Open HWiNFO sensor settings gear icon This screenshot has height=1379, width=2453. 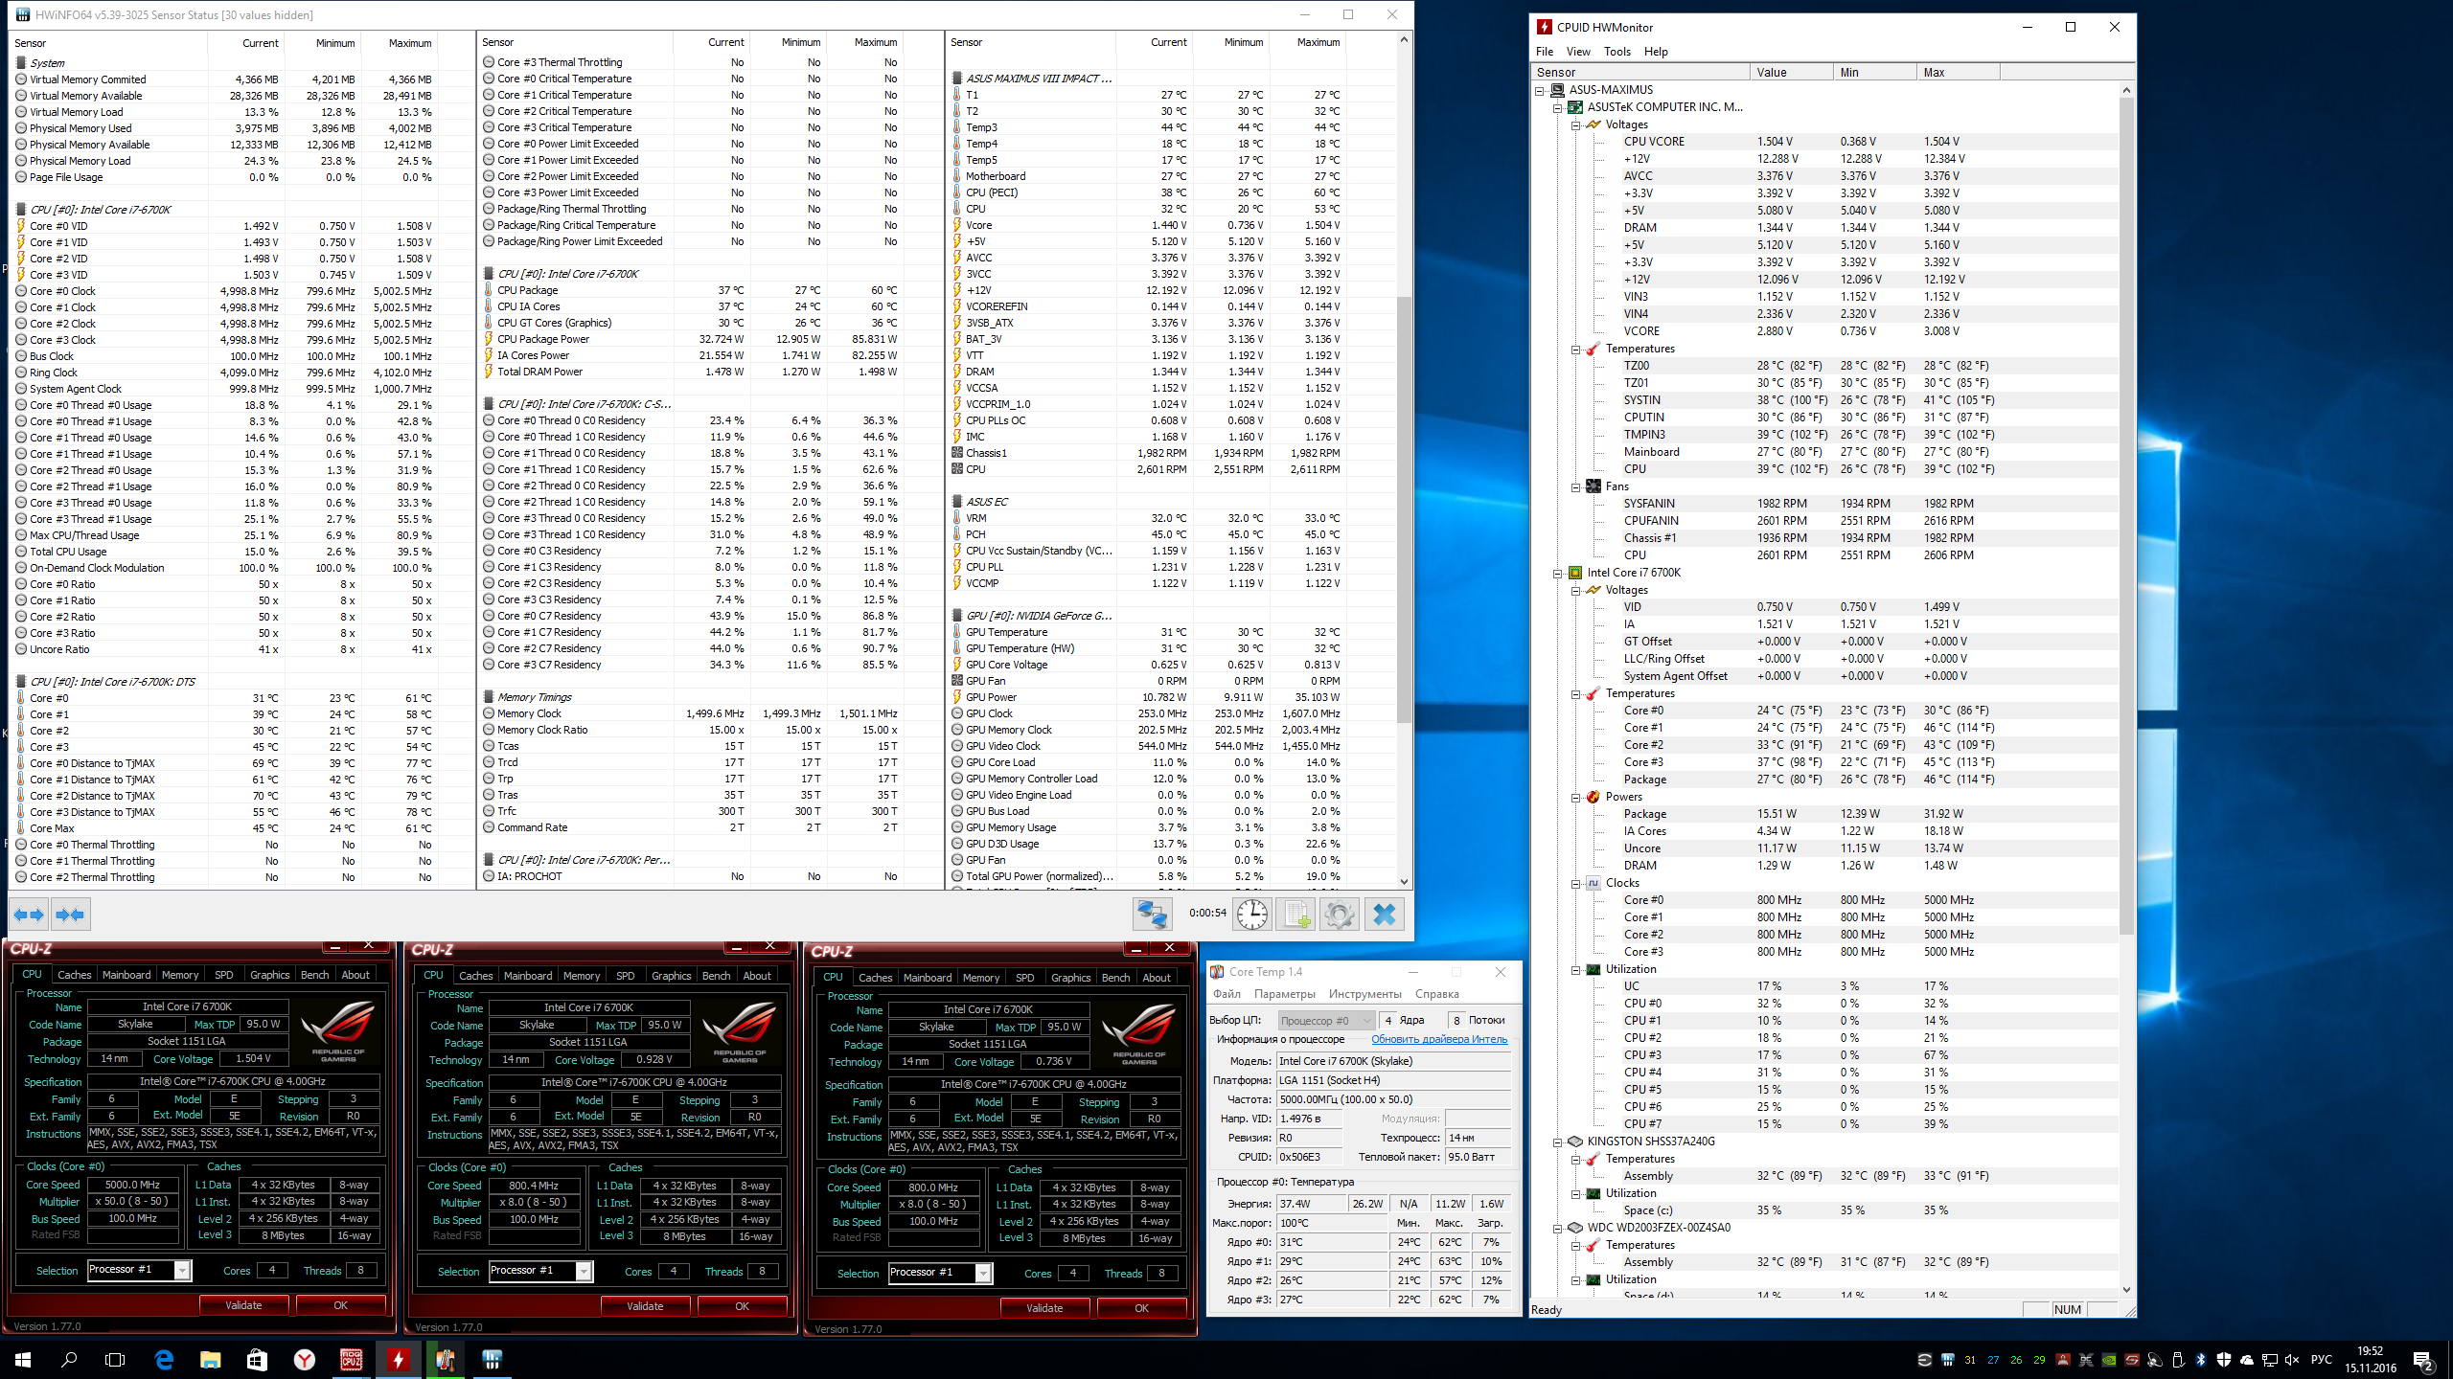(1339, 915)
